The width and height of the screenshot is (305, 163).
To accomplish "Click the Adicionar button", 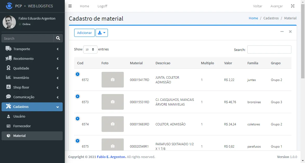I will pyautogui.click(x=84, y=33).
